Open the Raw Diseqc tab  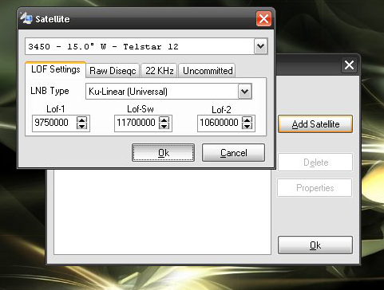113,71
